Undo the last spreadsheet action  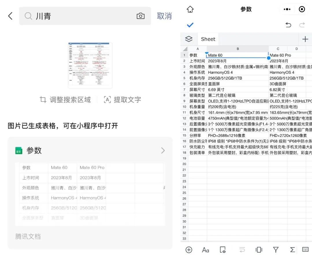click(x=288, y=25)
